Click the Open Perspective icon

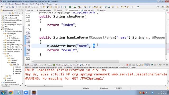(163, 7)
